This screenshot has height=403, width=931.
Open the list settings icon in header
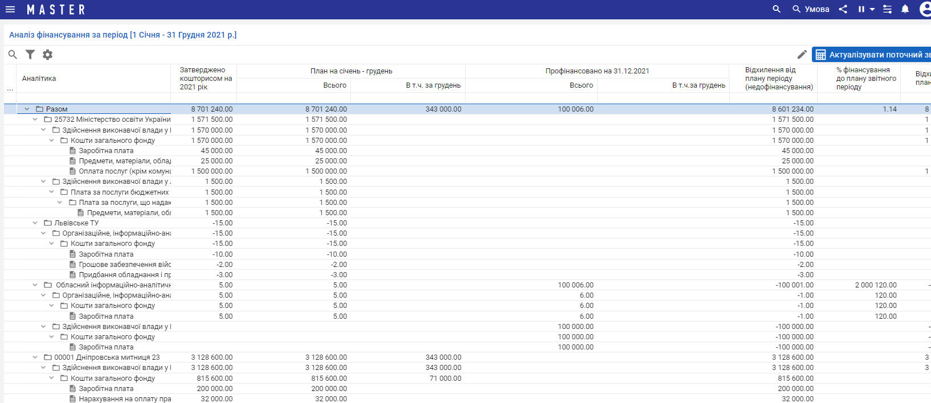click(x=887, y=9)
